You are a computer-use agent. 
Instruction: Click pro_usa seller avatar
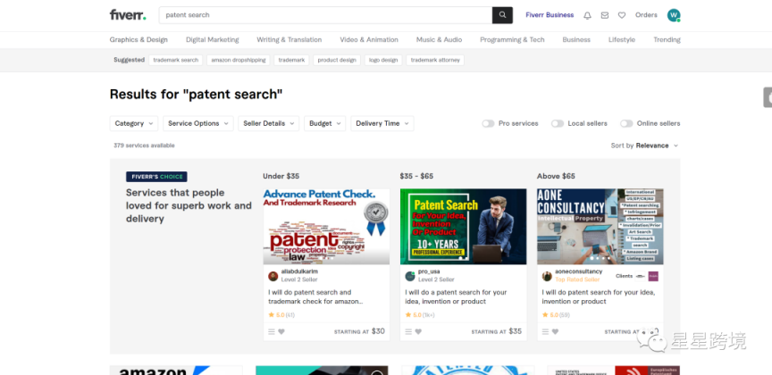click(x=410, y=276)
